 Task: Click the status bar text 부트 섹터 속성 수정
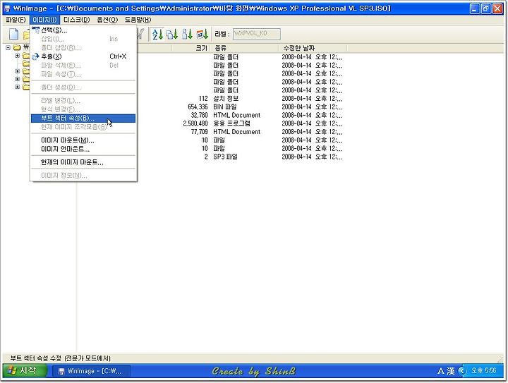[x=36, y=358]
